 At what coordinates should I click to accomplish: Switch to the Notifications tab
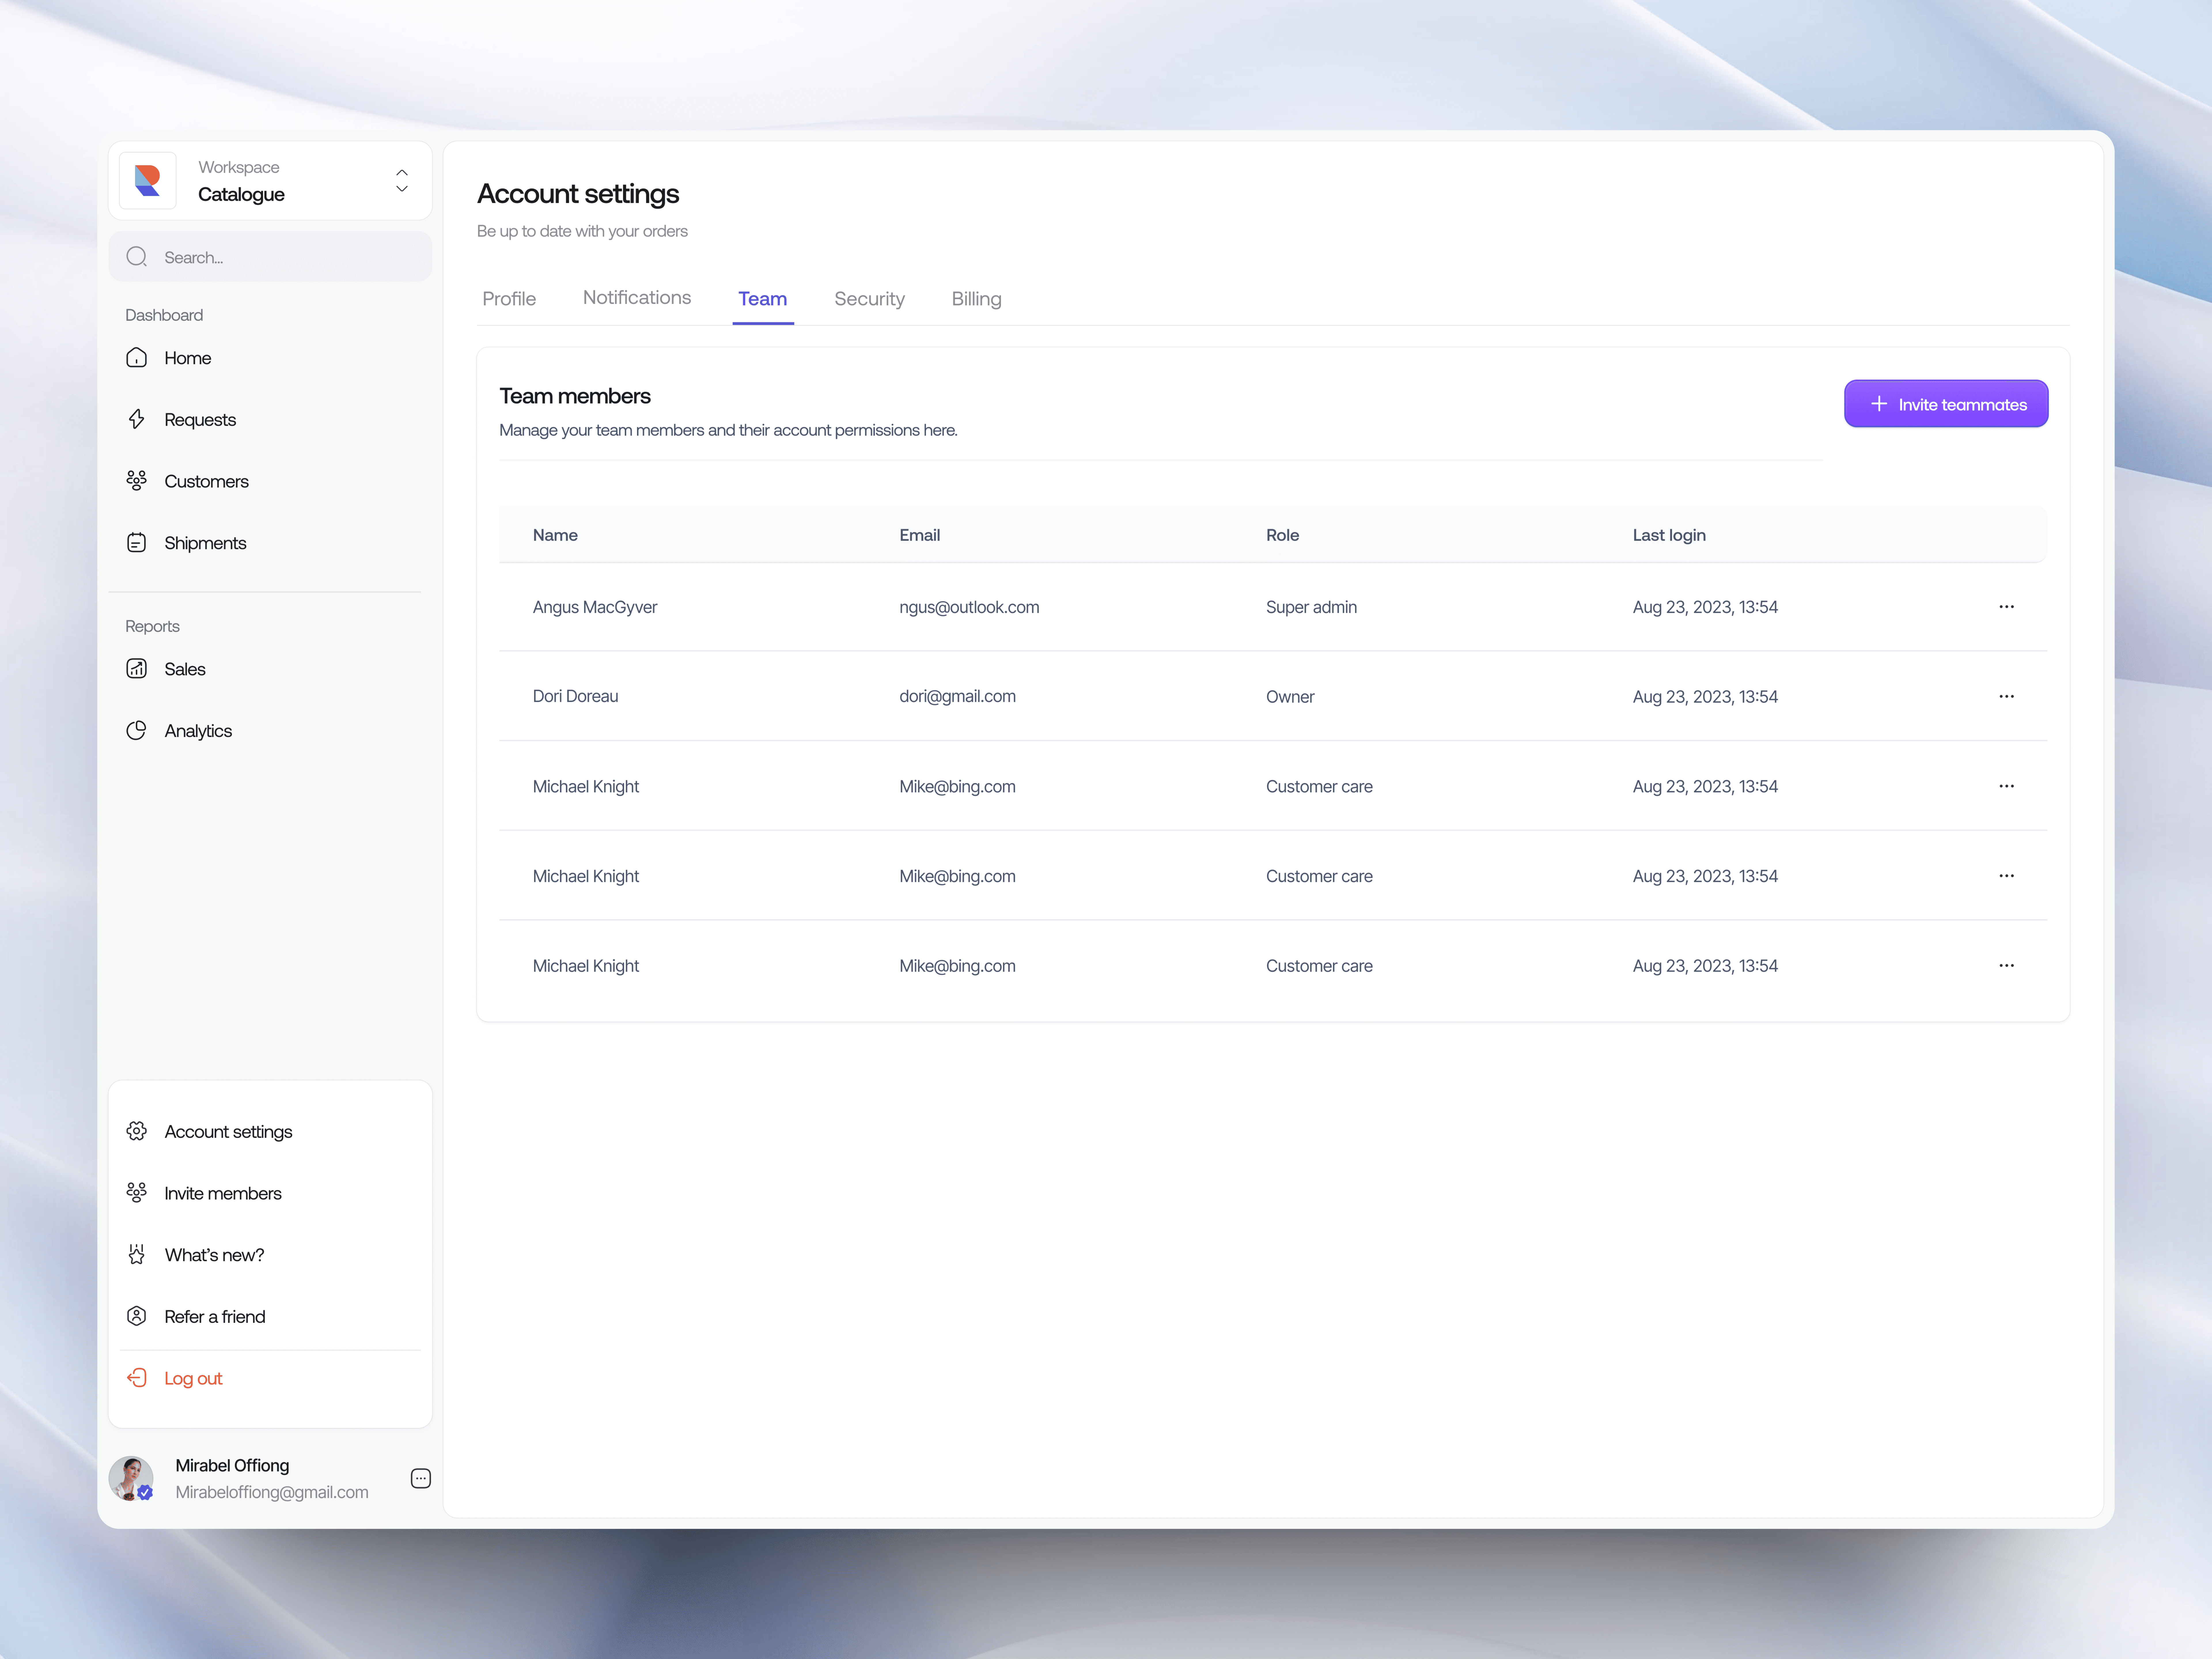click(x=637, y=298)
